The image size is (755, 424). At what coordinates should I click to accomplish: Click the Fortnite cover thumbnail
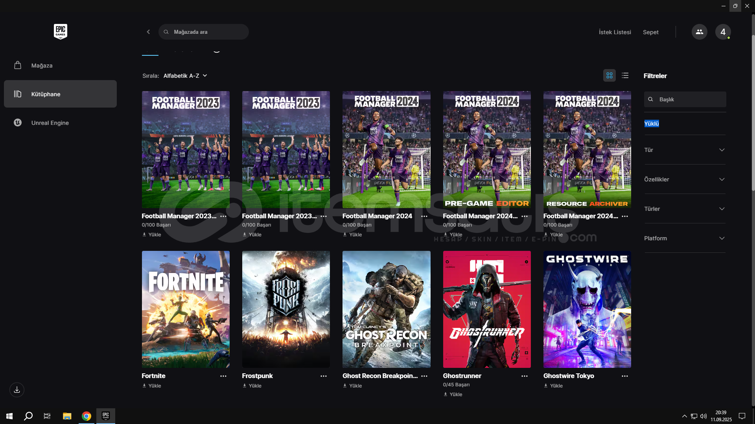pyautogui.click(x=186, y=309)
